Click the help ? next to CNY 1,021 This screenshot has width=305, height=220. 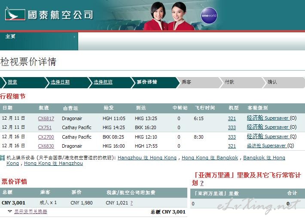coord(132,203)
